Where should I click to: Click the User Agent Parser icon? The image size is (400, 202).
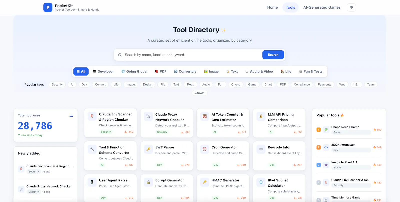92,182
